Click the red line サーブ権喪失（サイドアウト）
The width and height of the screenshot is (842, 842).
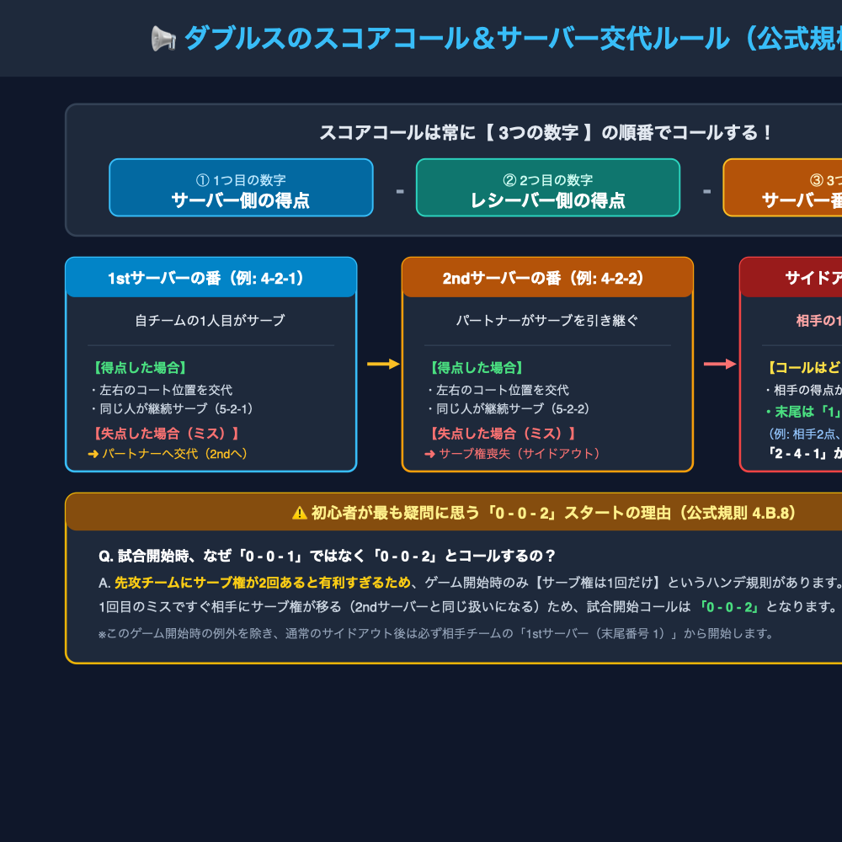point(514,454)
